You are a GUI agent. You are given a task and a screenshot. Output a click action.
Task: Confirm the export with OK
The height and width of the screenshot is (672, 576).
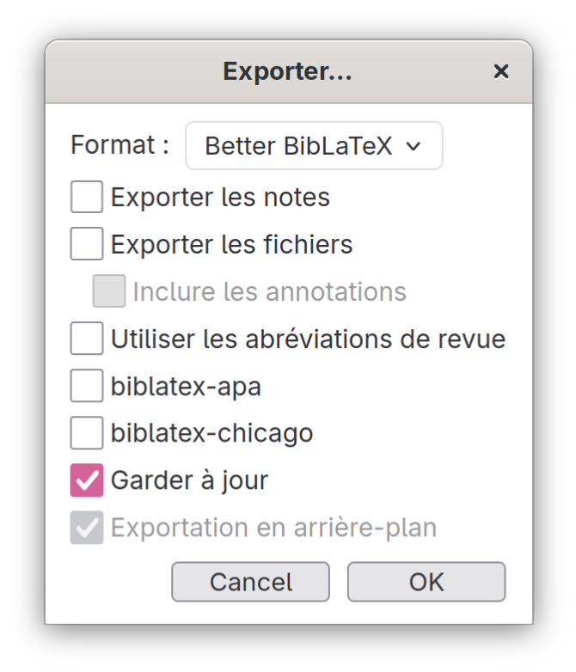point(426,582)
